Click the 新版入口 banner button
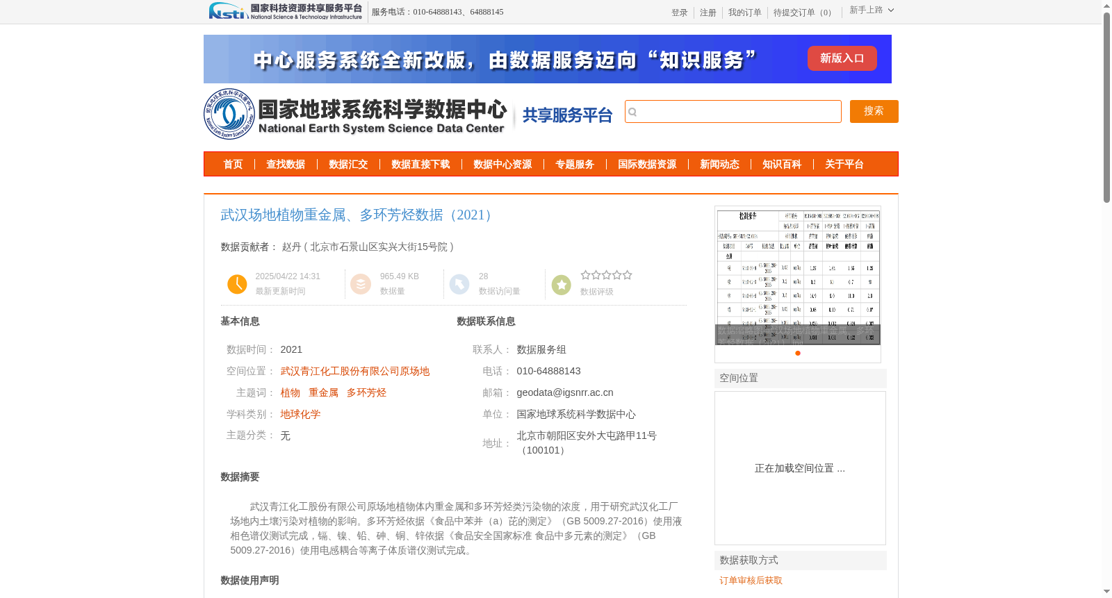The height and width of the screenshot is (598, 1112). [842, 58]
